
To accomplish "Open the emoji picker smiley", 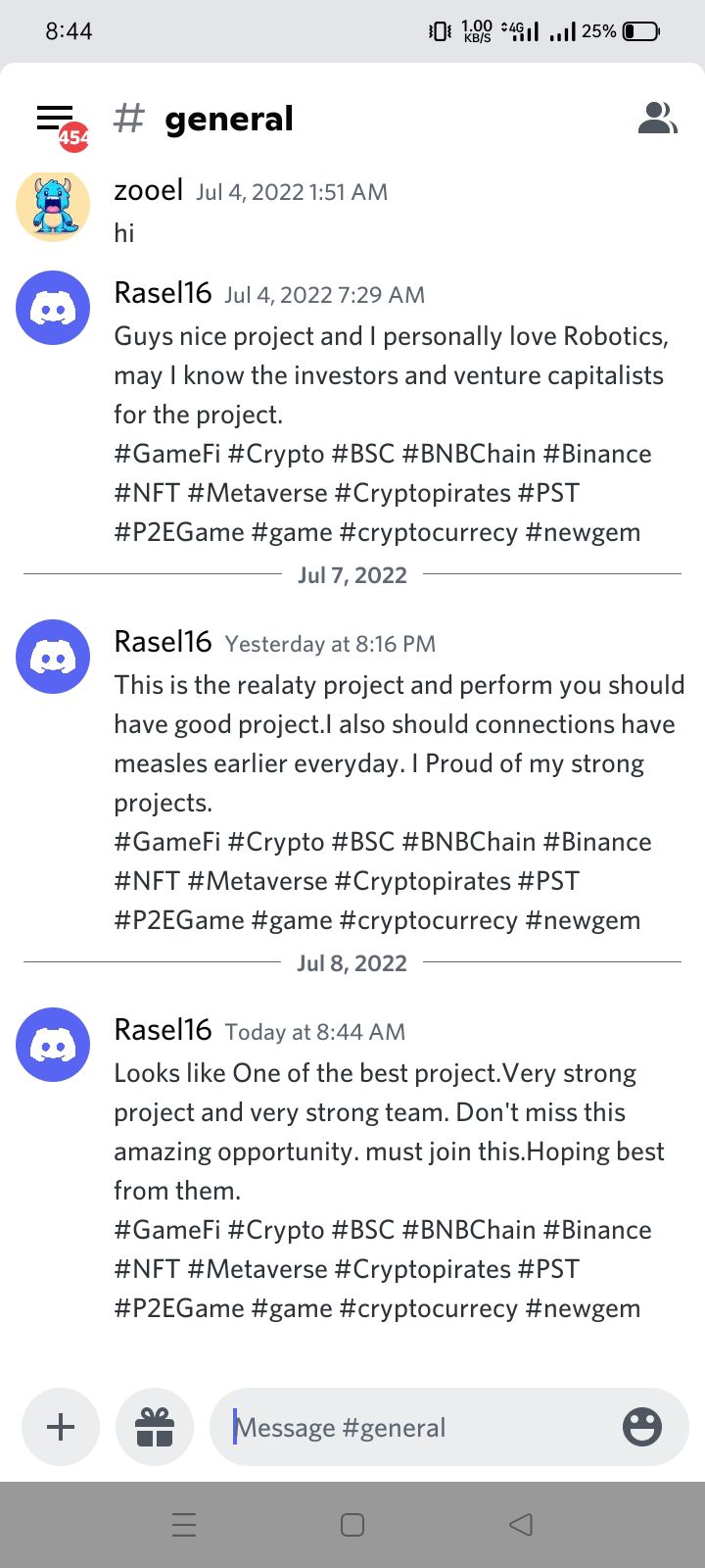I will 642,1427.
